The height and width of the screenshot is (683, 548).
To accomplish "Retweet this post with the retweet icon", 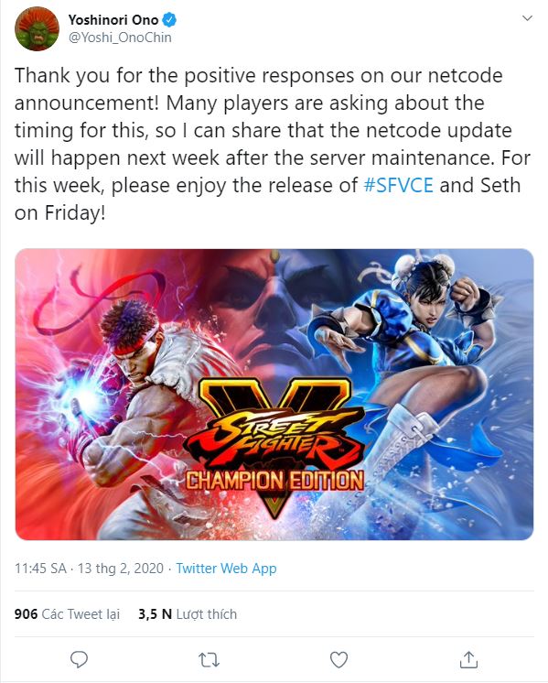I will click(209, 660).
